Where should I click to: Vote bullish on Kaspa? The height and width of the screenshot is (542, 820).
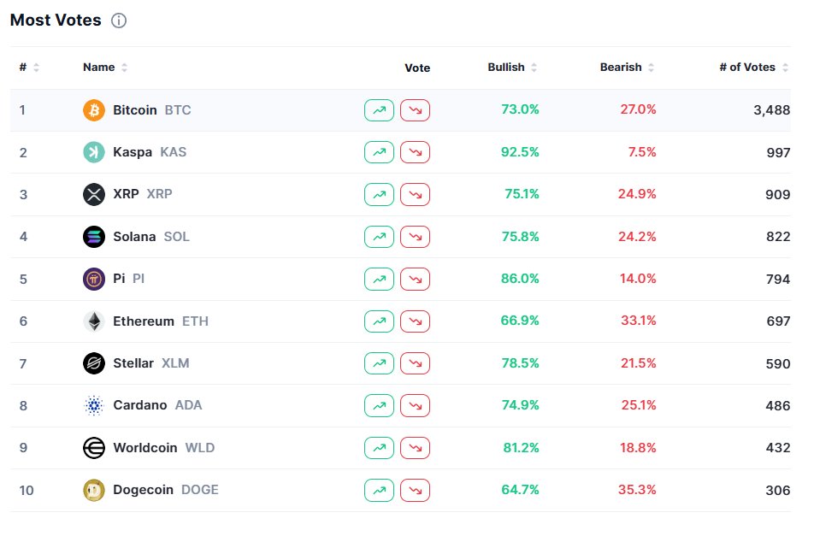click(x=379, y=152)
